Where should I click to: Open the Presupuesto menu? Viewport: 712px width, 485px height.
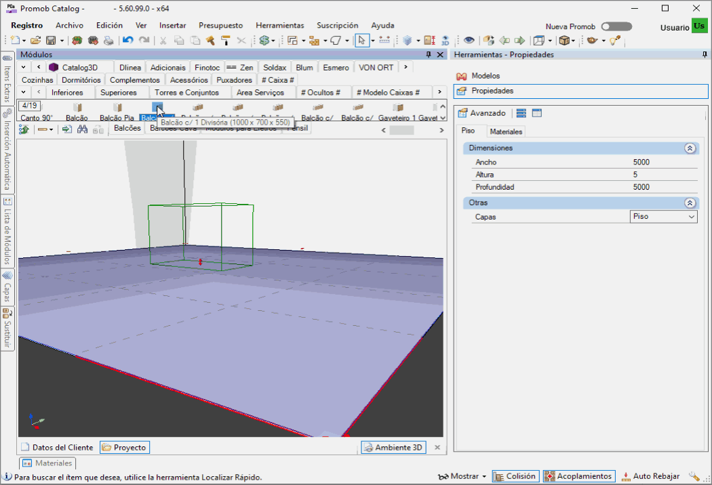pyautogui.click(x=220, y=26)
